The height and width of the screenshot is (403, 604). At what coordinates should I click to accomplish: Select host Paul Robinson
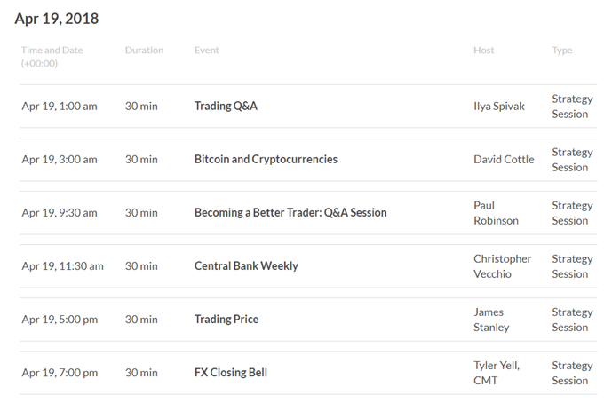[497, 213]
